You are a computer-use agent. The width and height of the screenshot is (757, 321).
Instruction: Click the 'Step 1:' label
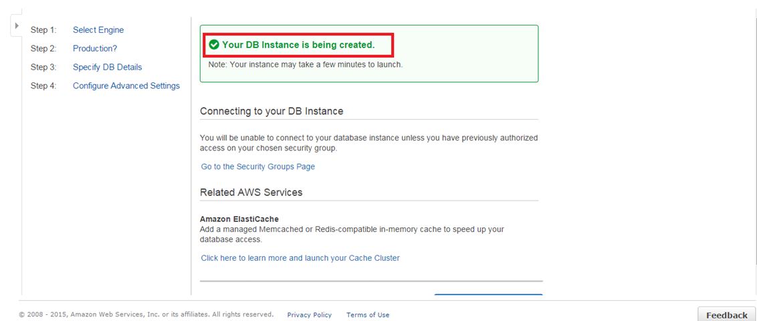point(43,30)
